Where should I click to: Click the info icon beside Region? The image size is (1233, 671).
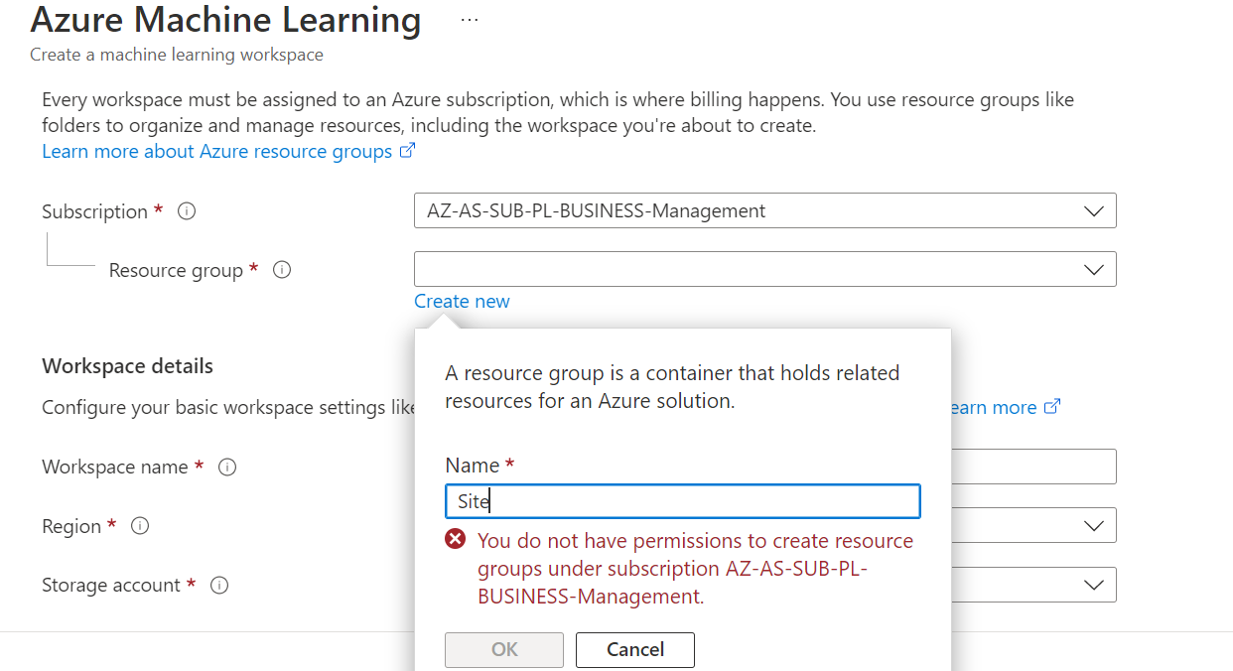tap(140, 526)
